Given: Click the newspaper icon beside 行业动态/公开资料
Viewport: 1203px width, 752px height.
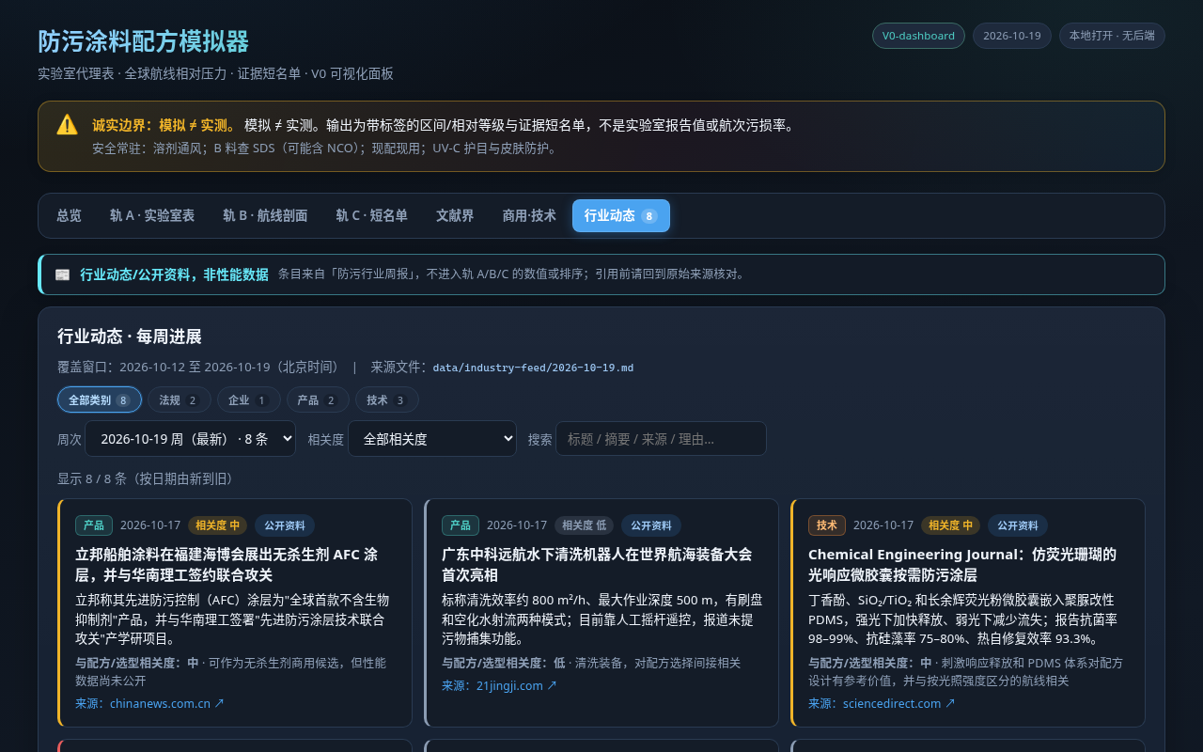Looking at the screenshot, I should click(x=62, y=274).
